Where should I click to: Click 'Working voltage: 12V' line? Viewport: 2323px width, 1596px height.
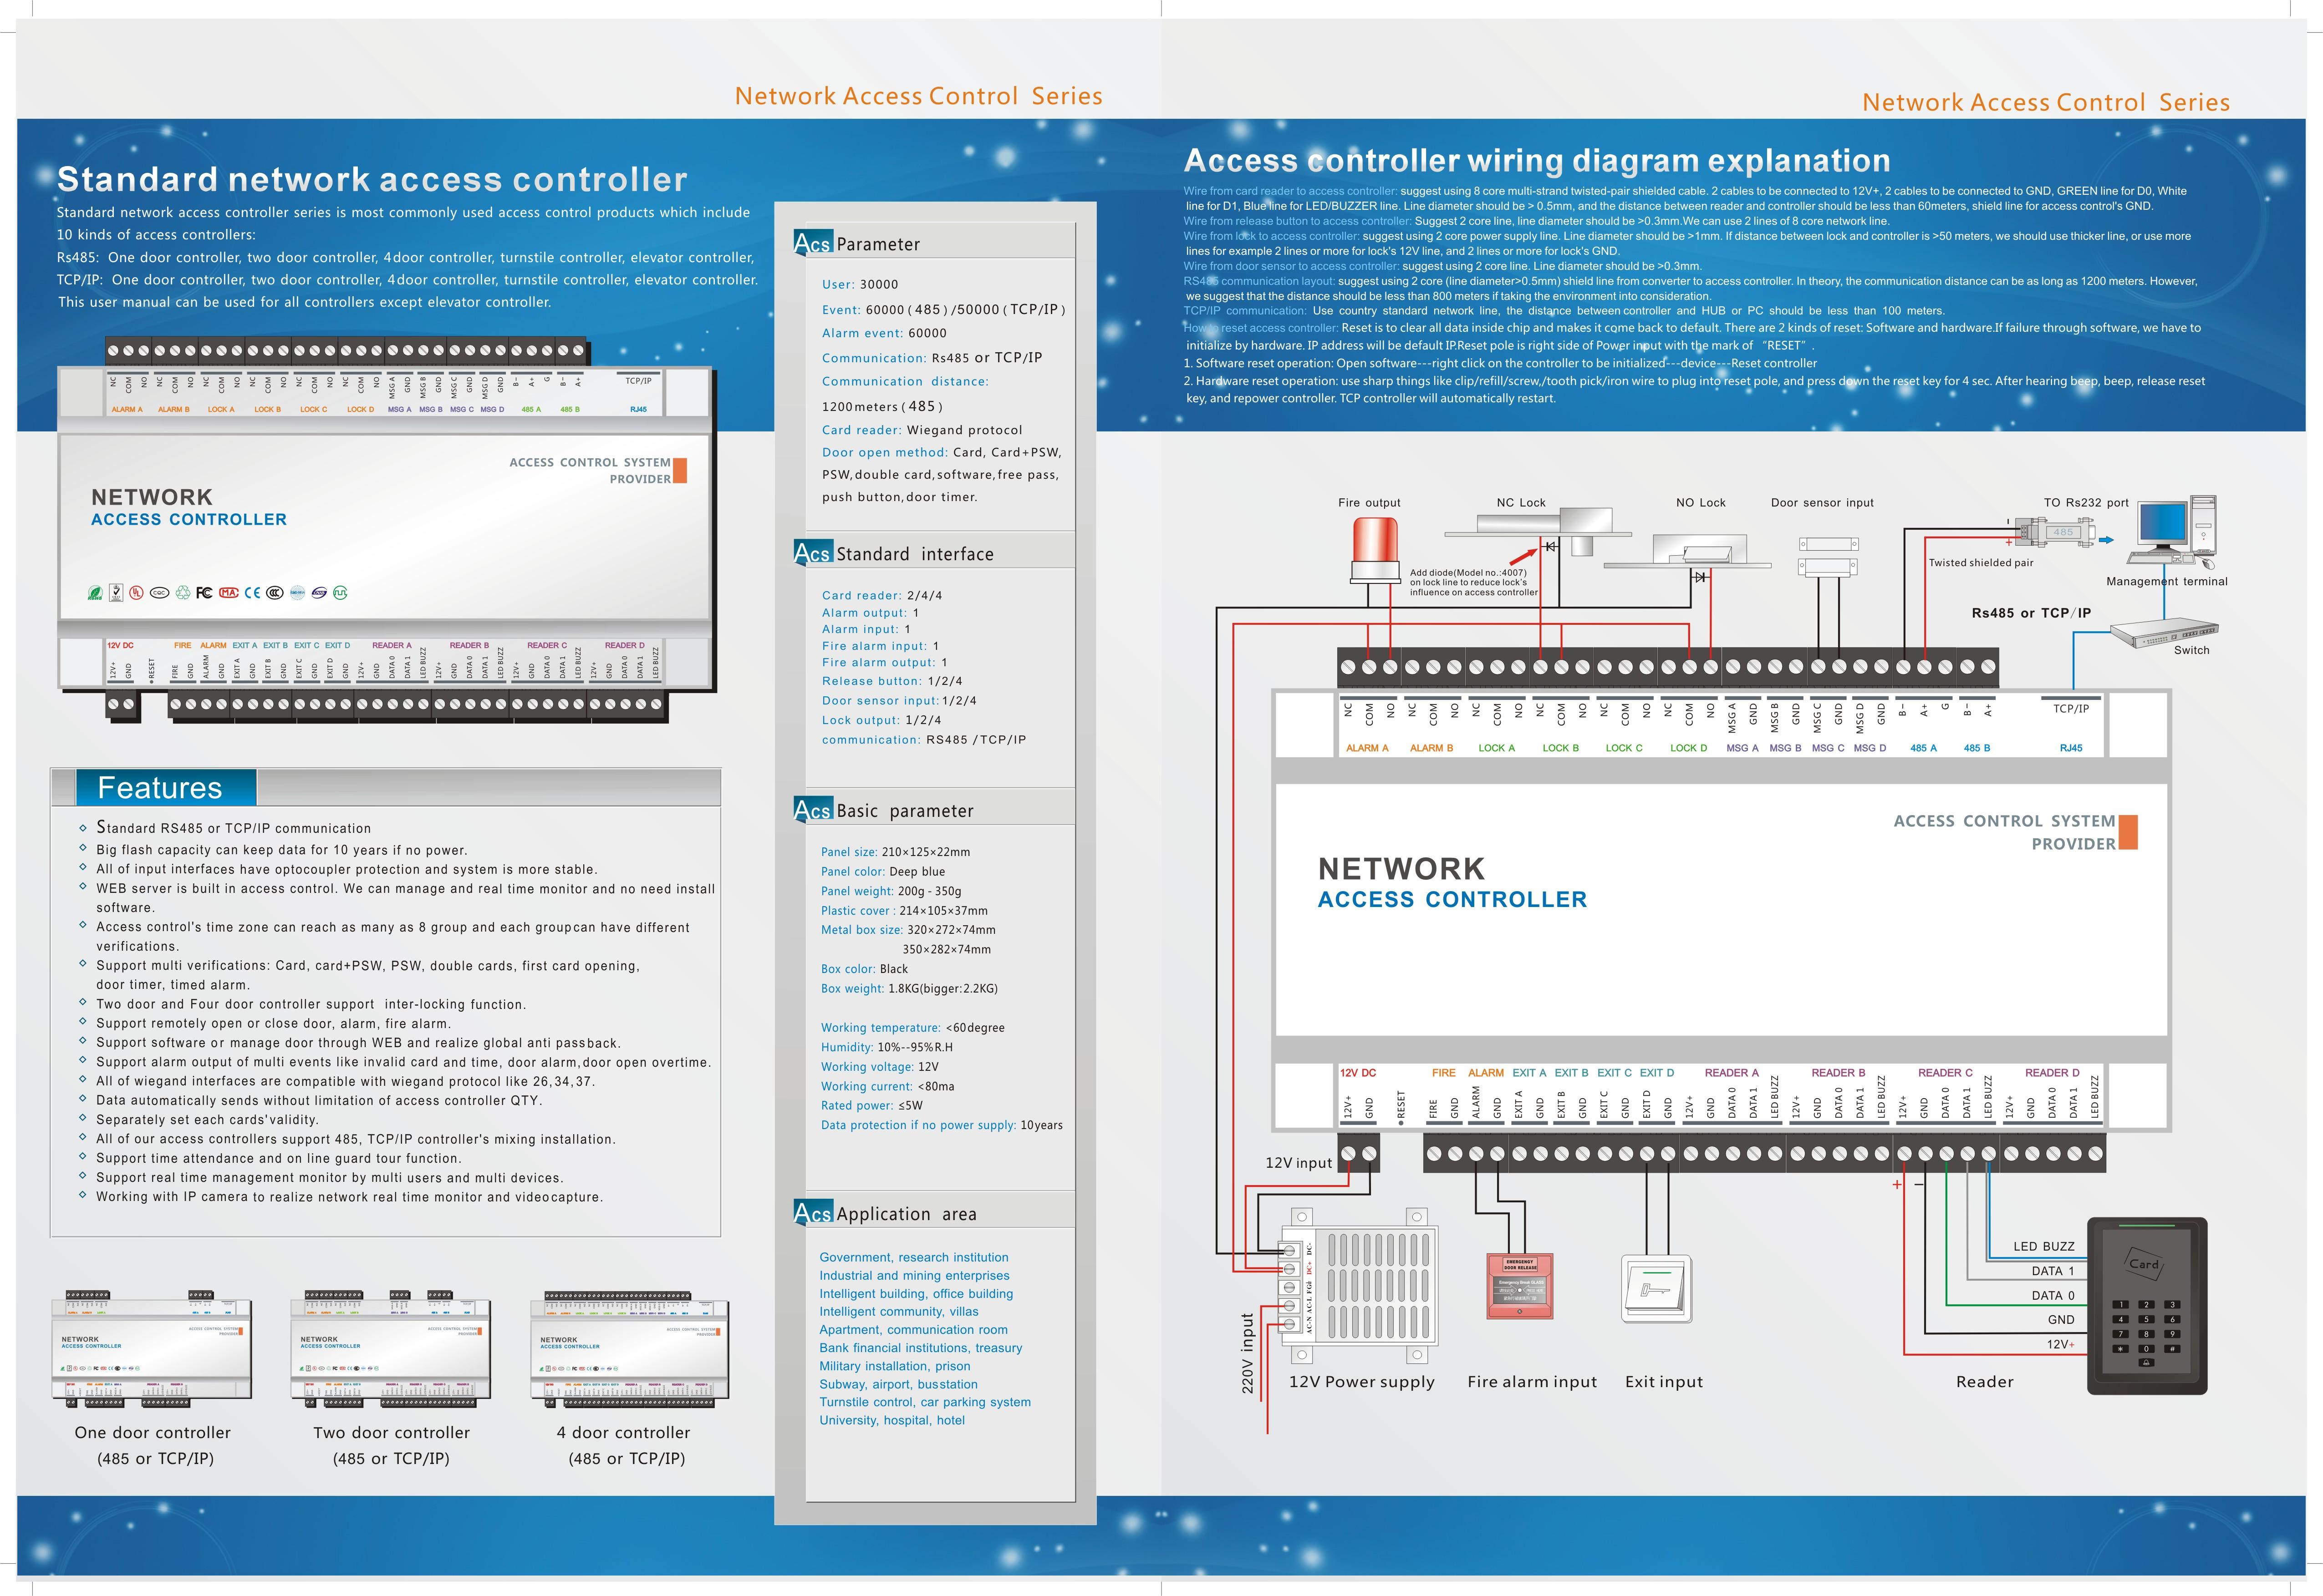879,1067
